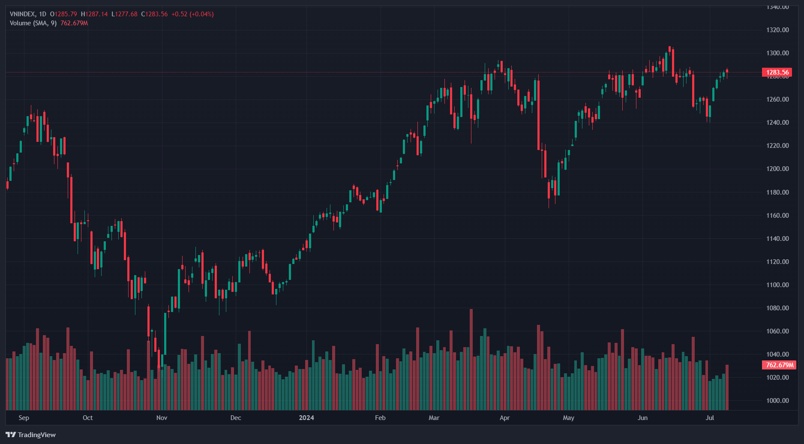Image resolution: width=804 pixels, height=444 pixels.
Task: Click the 1D interval label
Action: click(x=42, y=14)
